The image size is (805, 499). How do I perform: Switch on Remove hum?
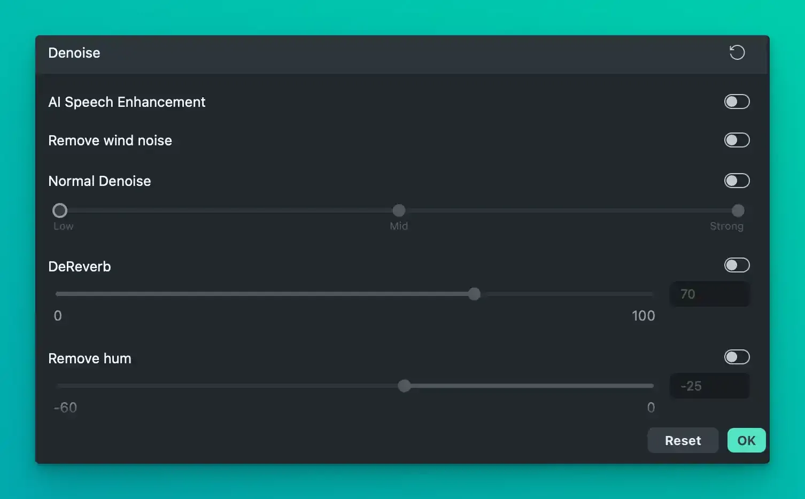pyautogui.click(x=737, y=357)
